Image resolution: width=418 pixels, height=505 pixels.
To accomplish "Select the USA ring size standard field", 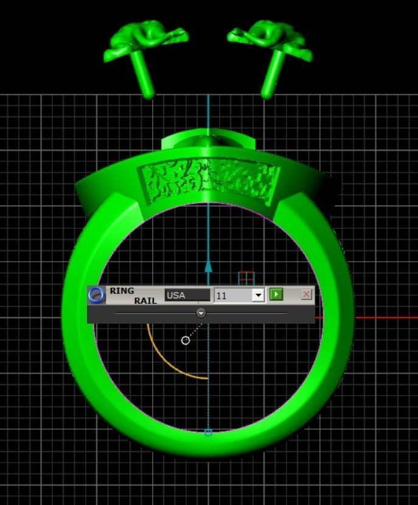I will pos(187,295).
